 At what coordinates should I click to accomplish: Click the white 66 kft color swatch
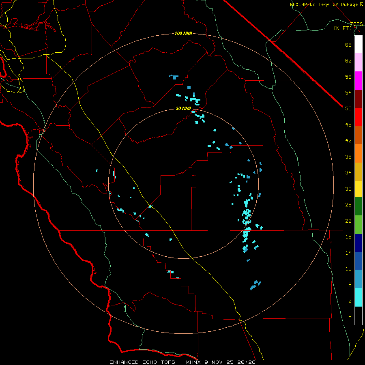point(358,45)
